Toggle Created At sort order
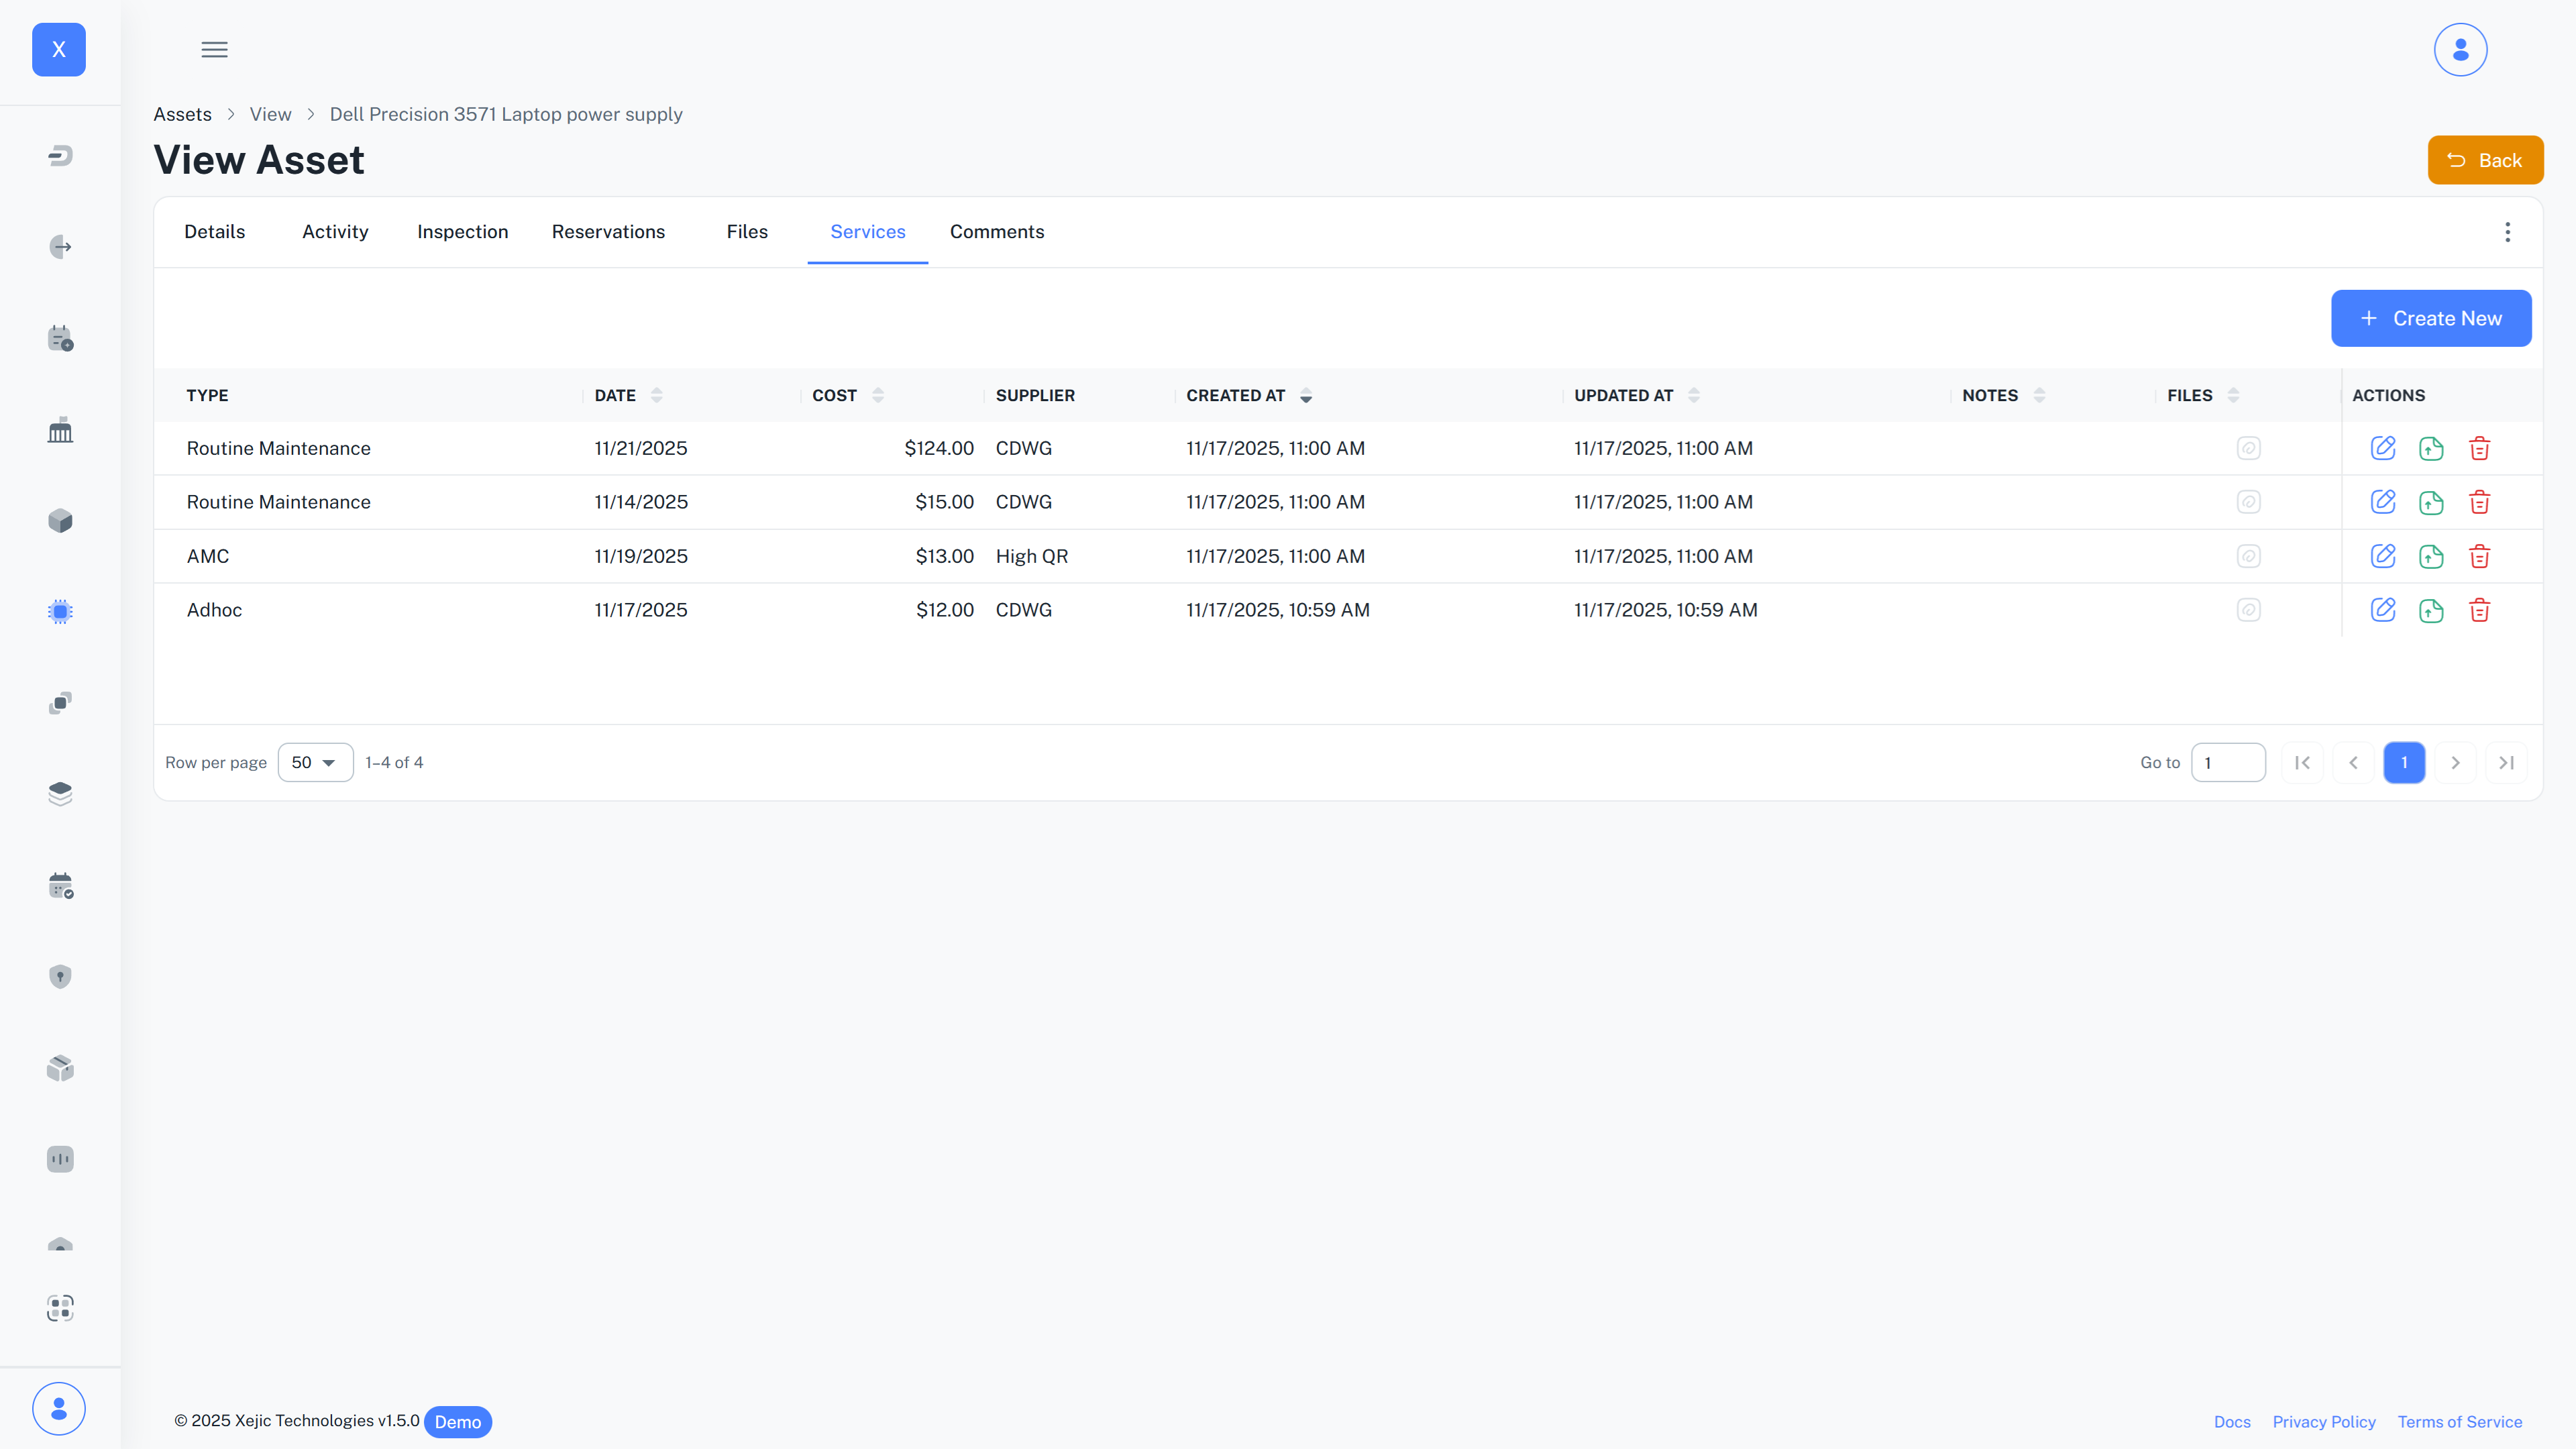Image resolution: width=2576 pixels, height=1449 pixels. click(x=1305, y=395)
